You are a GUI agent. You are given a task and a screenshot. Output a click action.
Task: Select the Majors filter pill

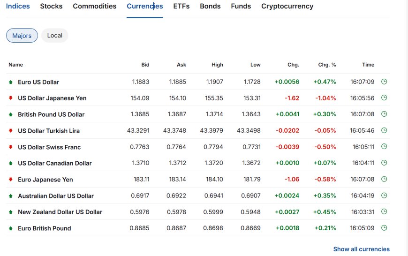22,35
